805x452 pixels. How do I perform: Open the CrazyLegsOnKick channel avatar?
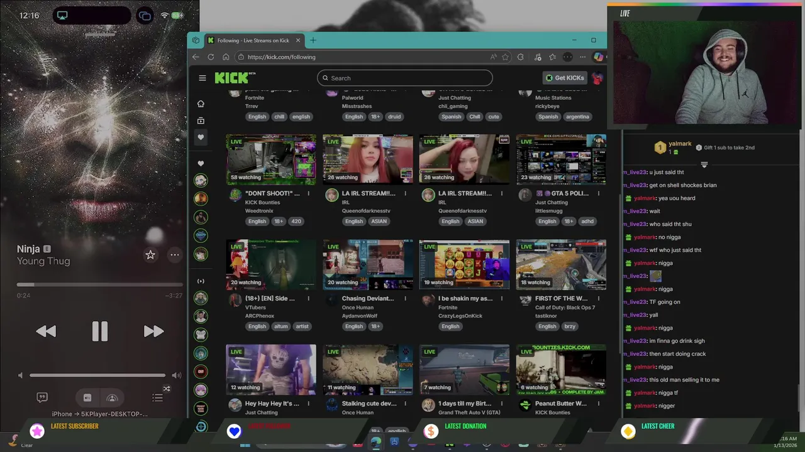[428, 300]
